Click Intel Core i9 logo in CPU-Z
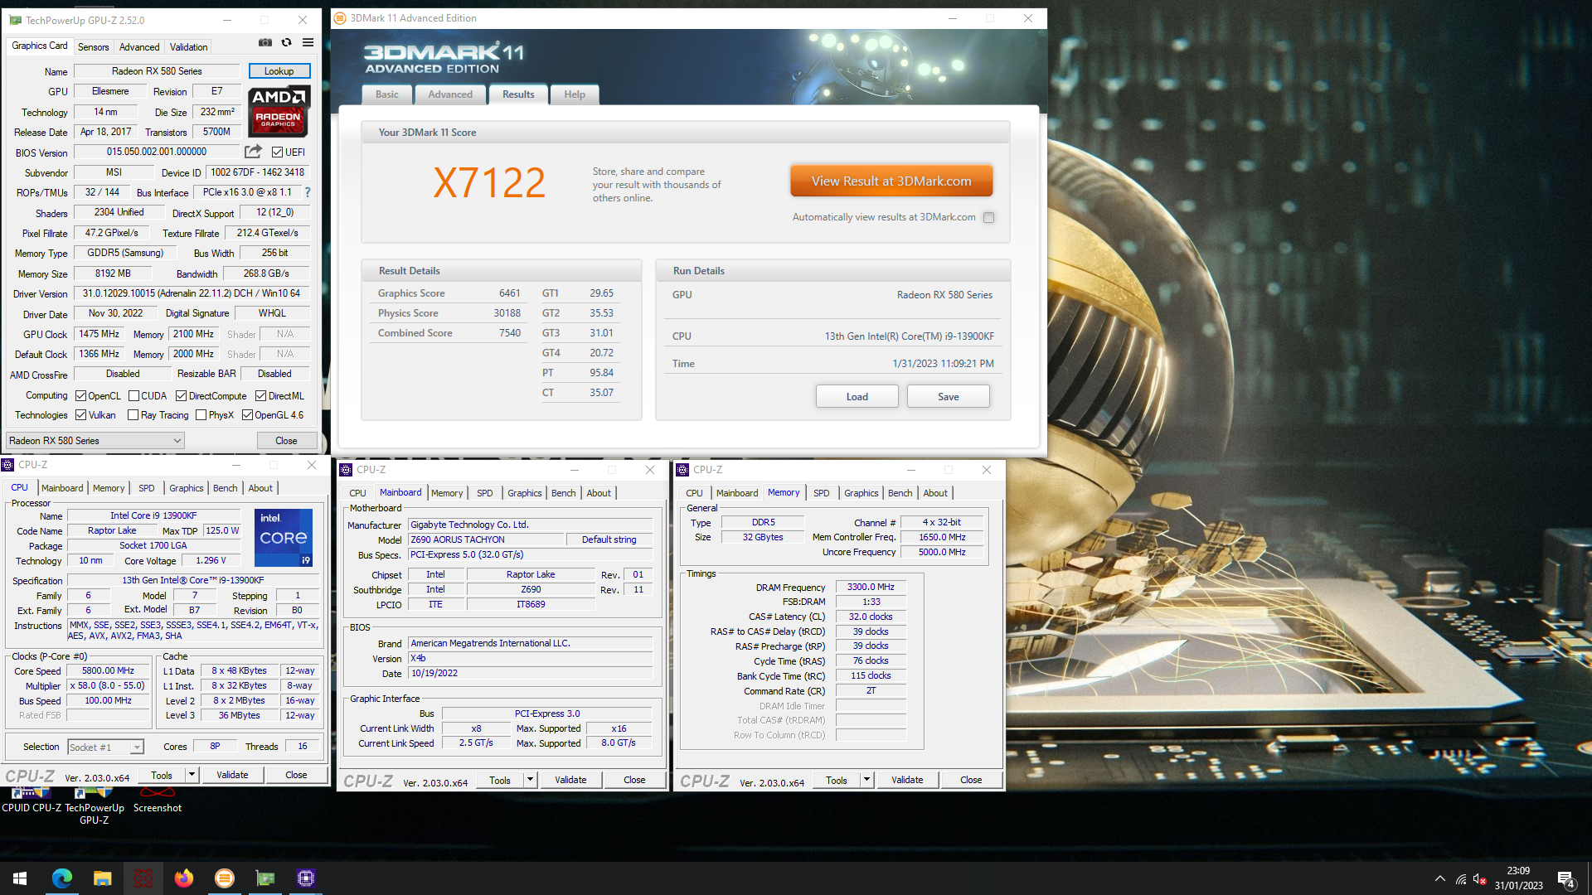The height and width of the screenshot is (895, 1592). [x=284, y=537]
